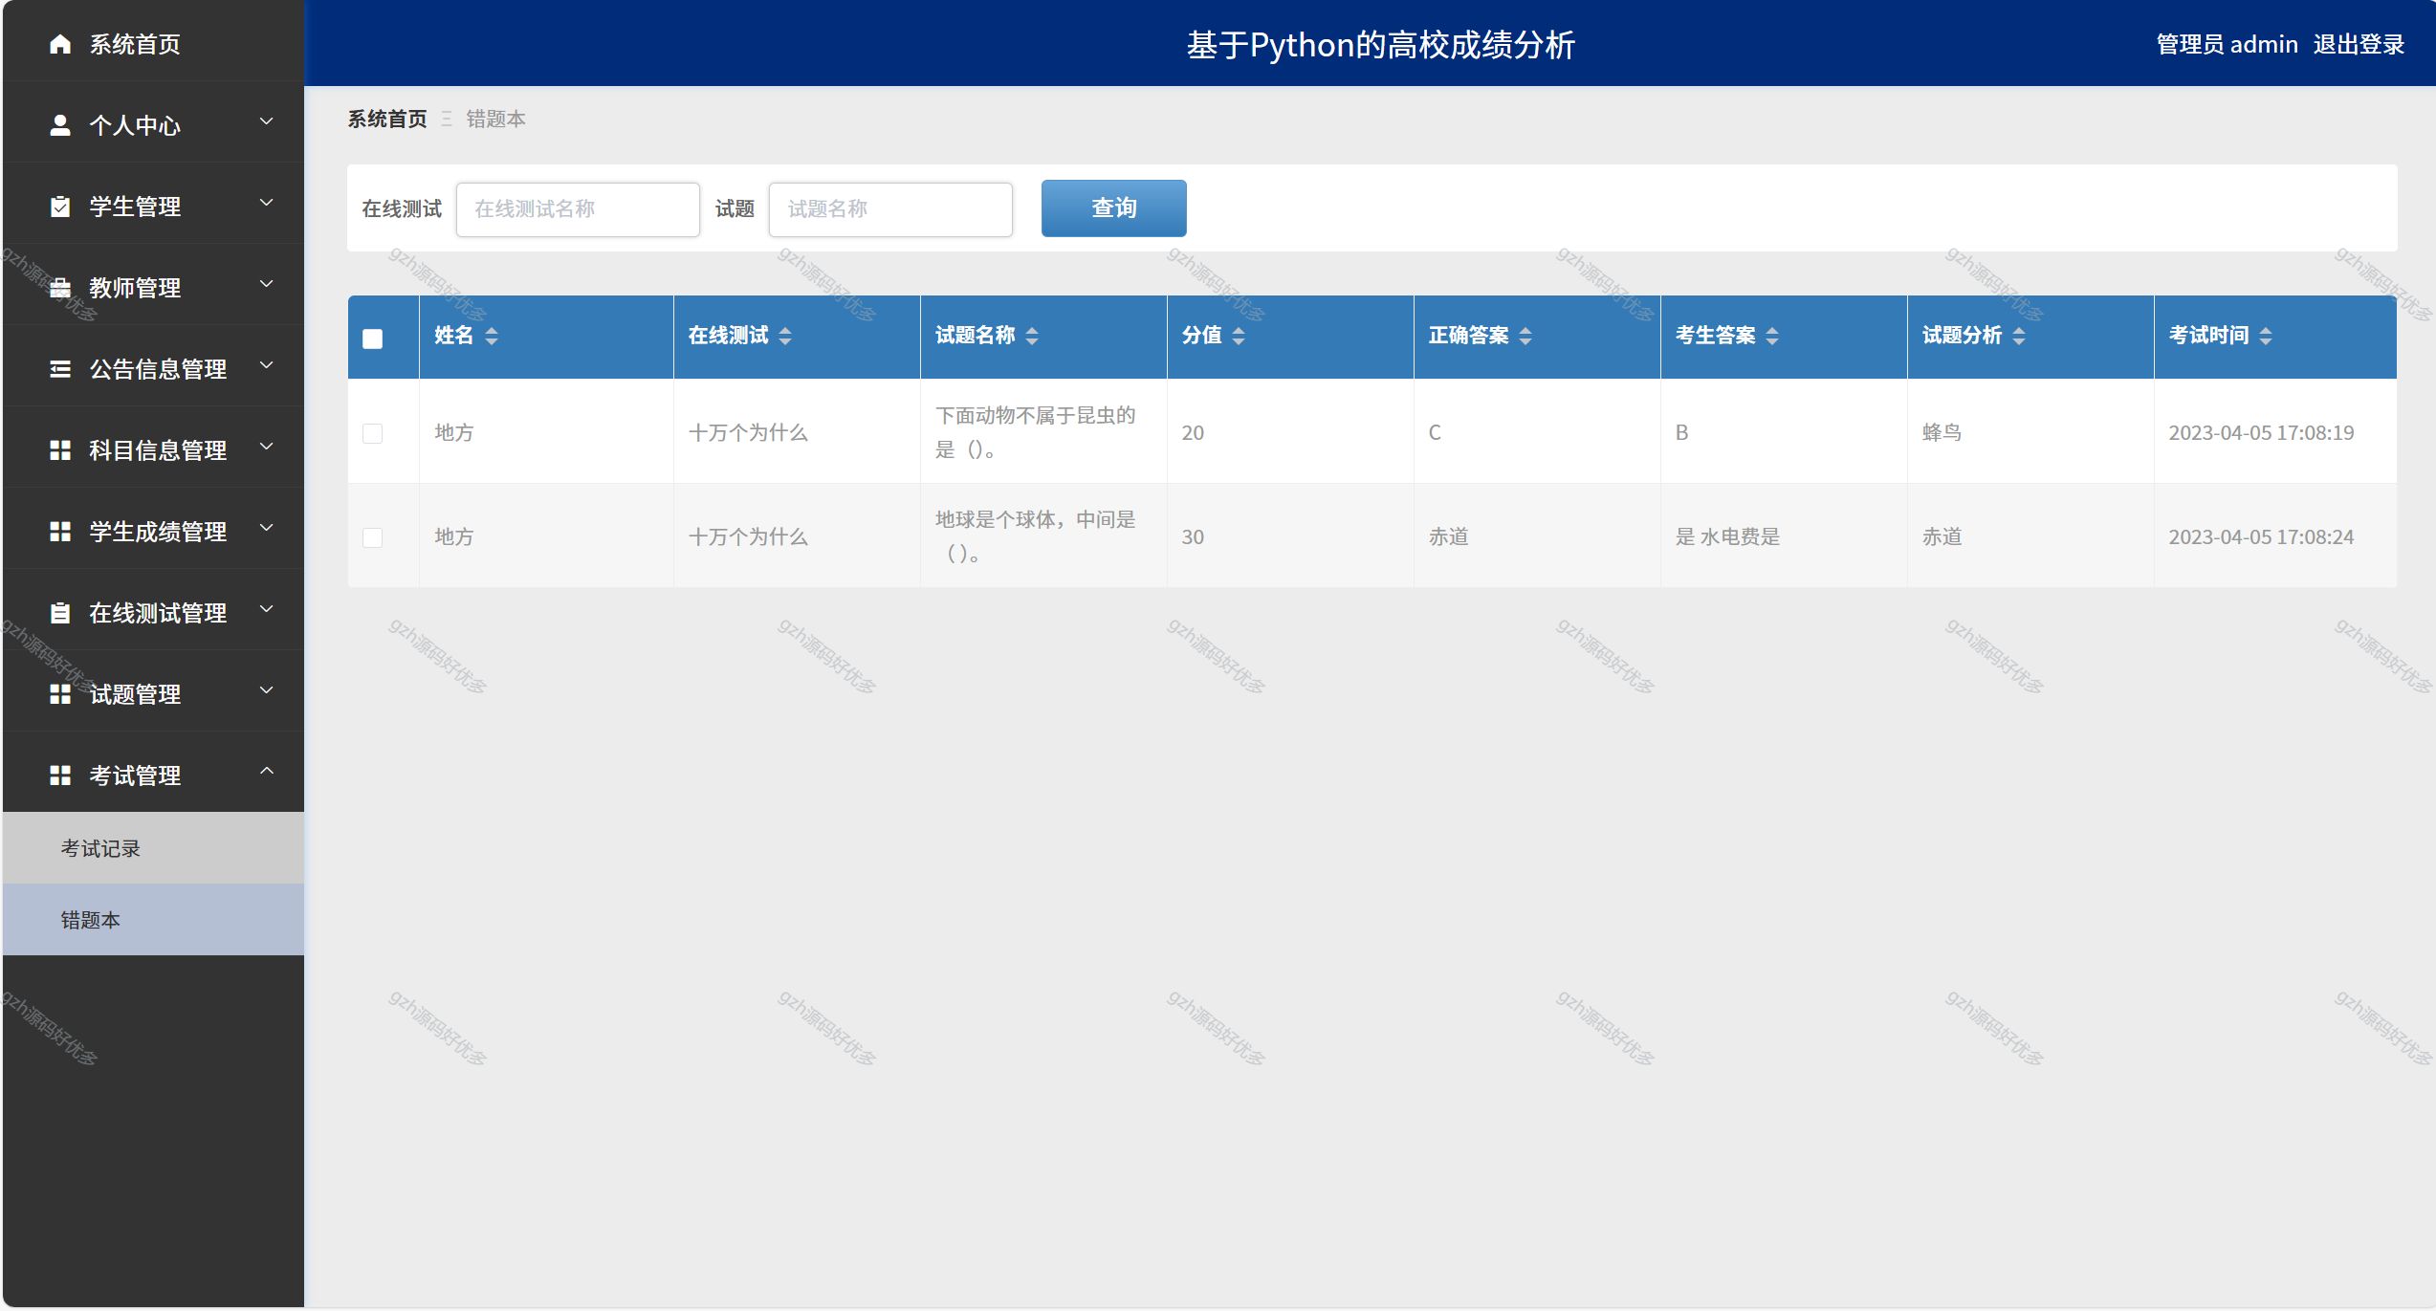Click the person icon for 个人中心
This screenshot has width=2436, height=1311.
[60, 125]
